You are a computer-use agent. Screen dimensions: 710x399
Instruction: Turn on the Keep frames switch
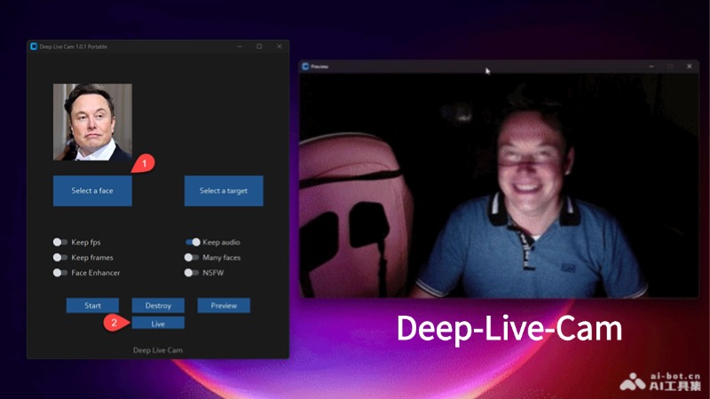pyautogui.click(x=60, y=257)
